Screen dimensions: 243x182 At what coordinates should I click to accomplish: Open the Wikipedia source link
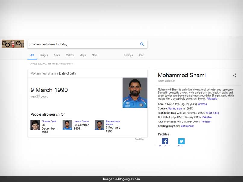(x=212, y=99)
